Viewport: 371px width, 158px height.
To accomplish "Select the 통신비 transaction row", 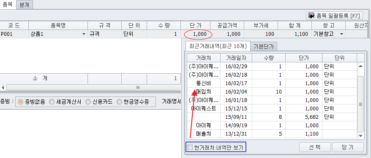I will (272, 83).
